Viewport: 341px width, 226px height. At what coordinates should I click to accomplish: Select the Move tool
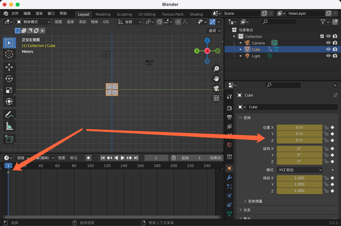[9, 67]
